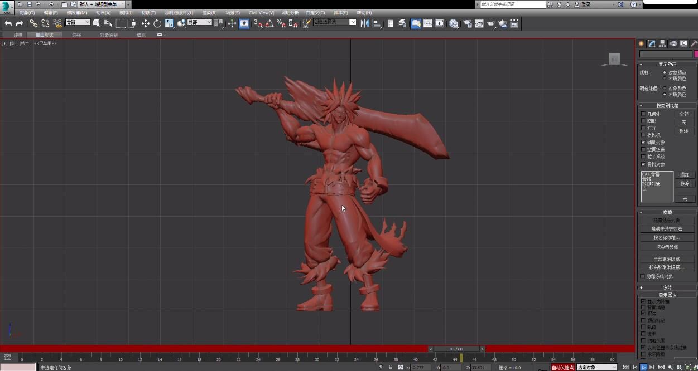Click the 隐藏选定对象 button
Screen dimensions: 698x371
coord(667,221)
